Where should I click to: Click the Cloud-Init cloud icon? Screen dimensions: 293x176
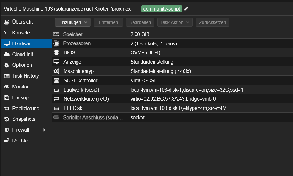pyautogui.click(x=7, y=54)
